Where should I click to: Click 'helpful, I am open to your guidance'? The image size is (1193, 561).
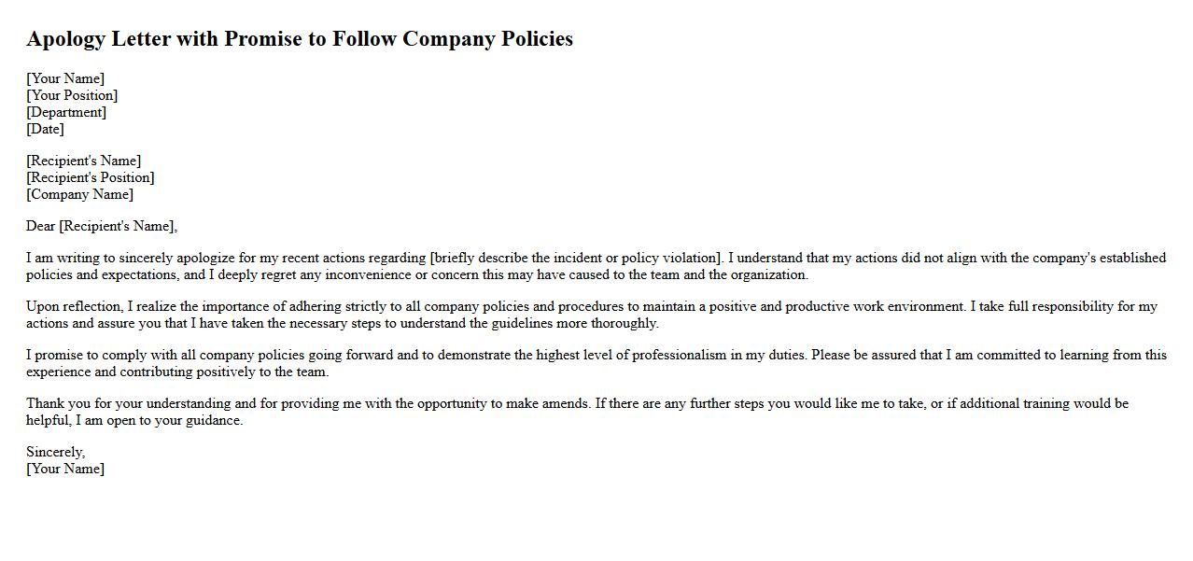[134, 420]
